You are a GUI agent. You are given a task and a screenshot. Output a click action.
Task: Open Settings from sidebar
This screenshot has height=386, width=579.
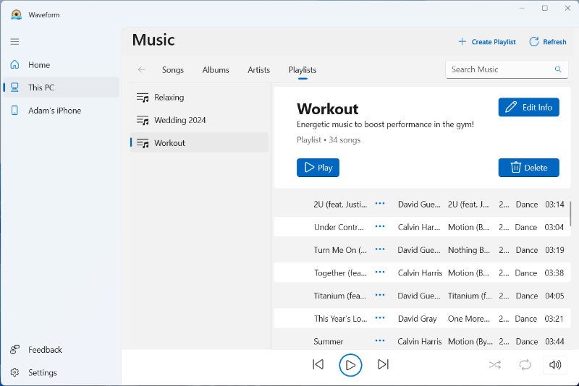(61, 372)
